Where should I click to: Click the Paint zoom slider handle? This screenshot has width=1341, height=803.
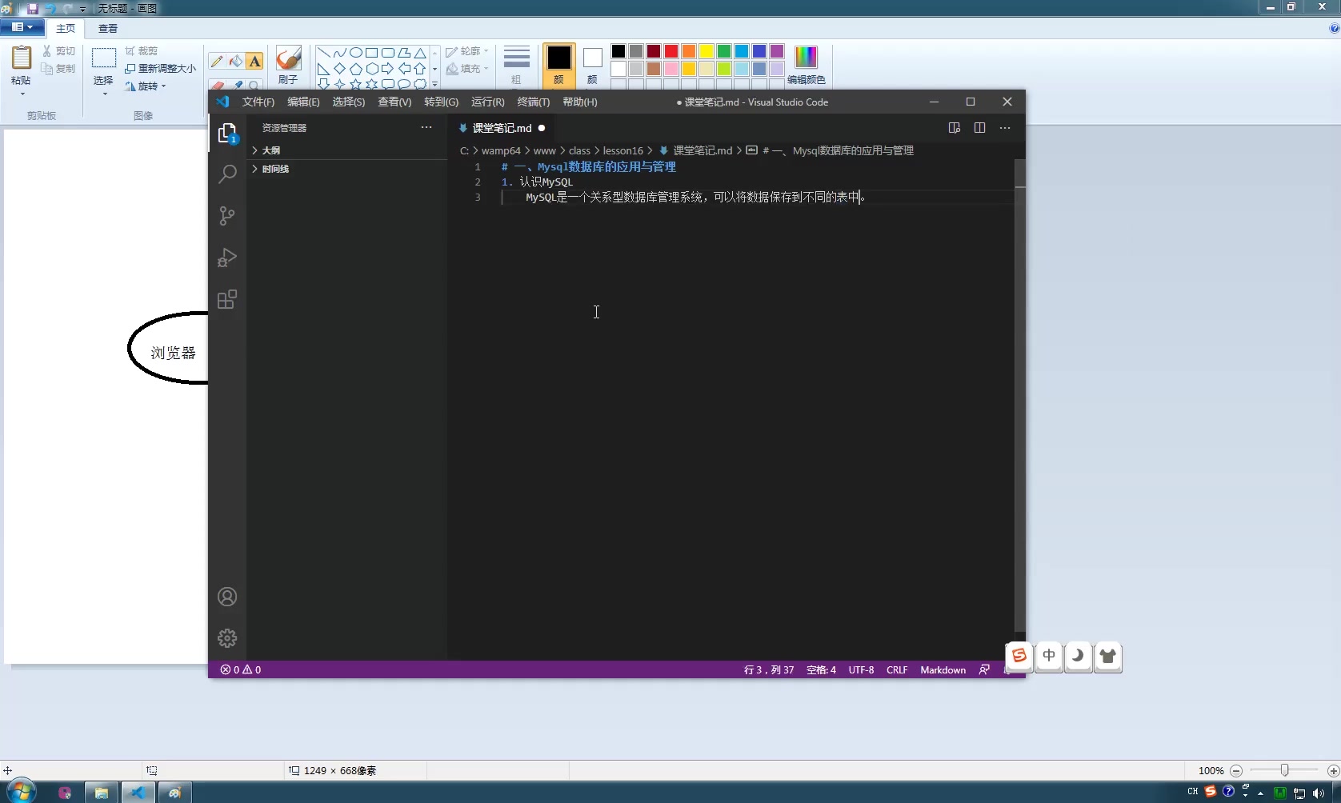click(1284, 770)
